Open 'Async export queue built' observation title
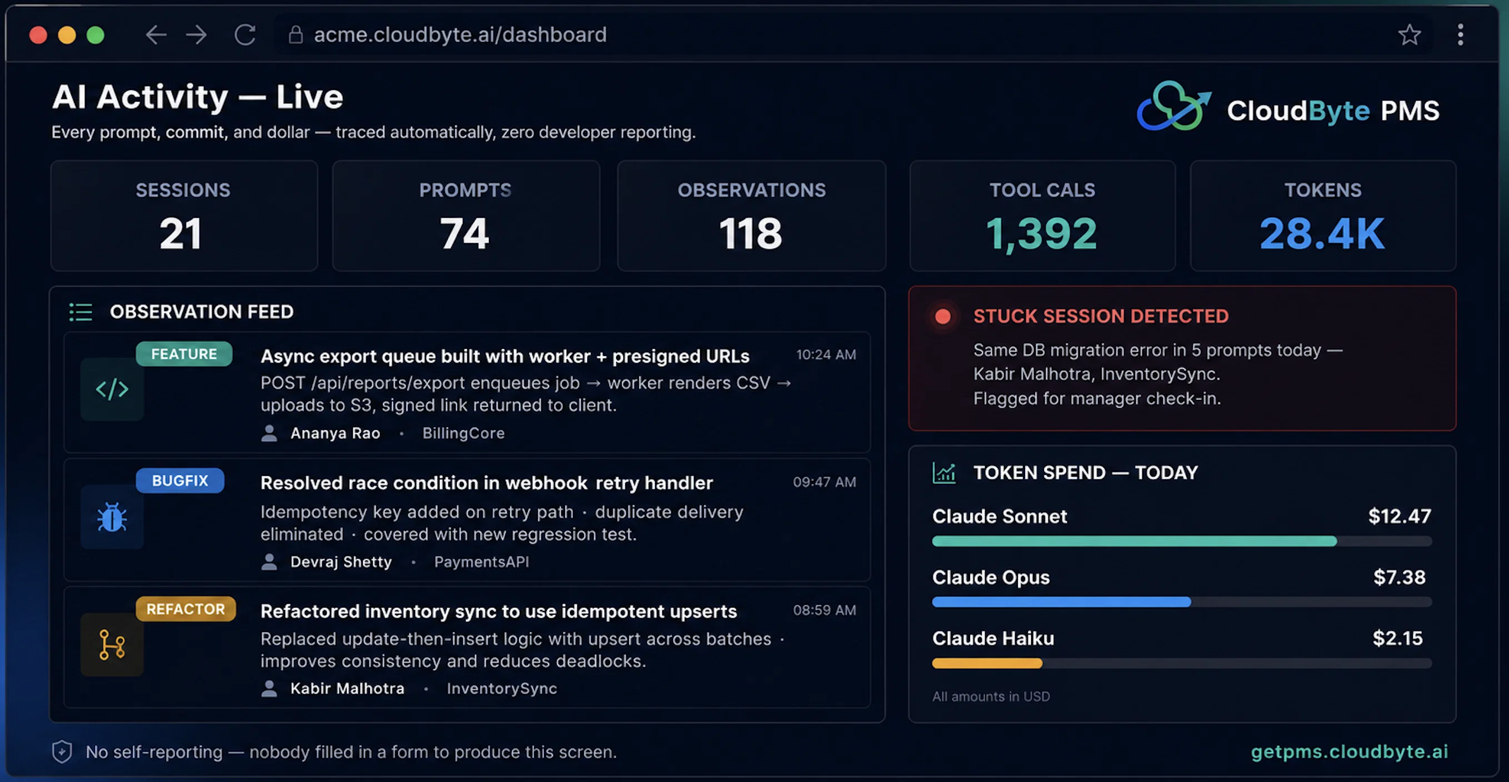 point(505,356)
